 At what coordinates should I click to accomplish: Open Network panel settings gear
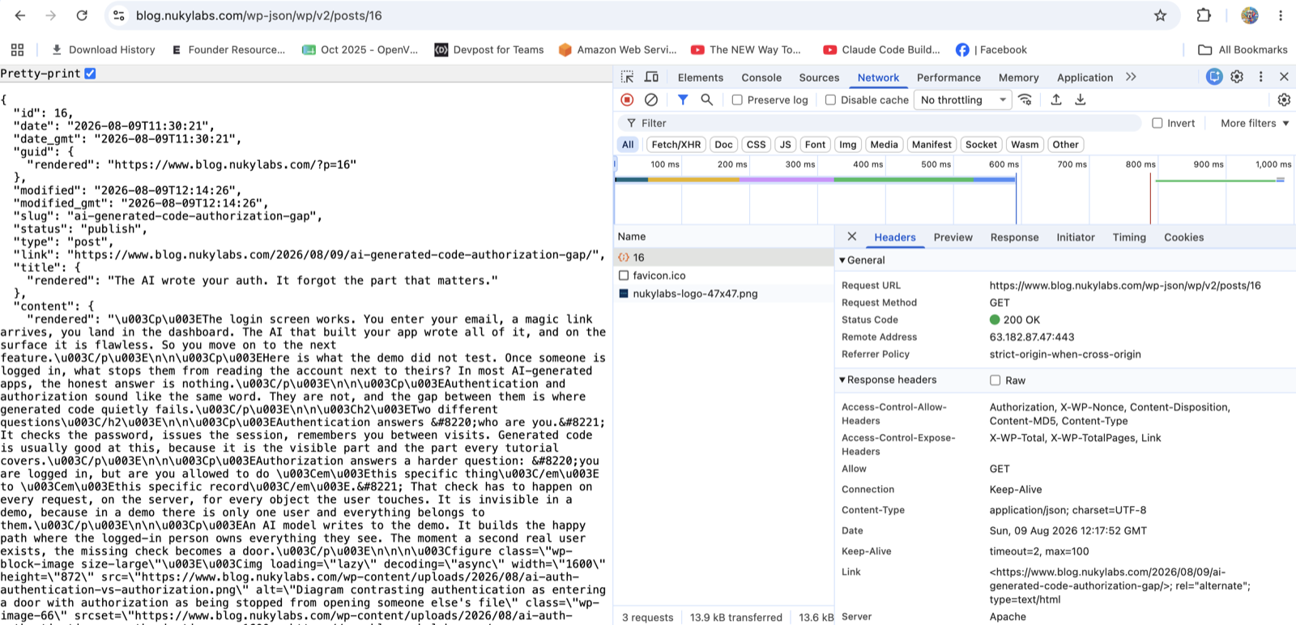coord(1284,100)
